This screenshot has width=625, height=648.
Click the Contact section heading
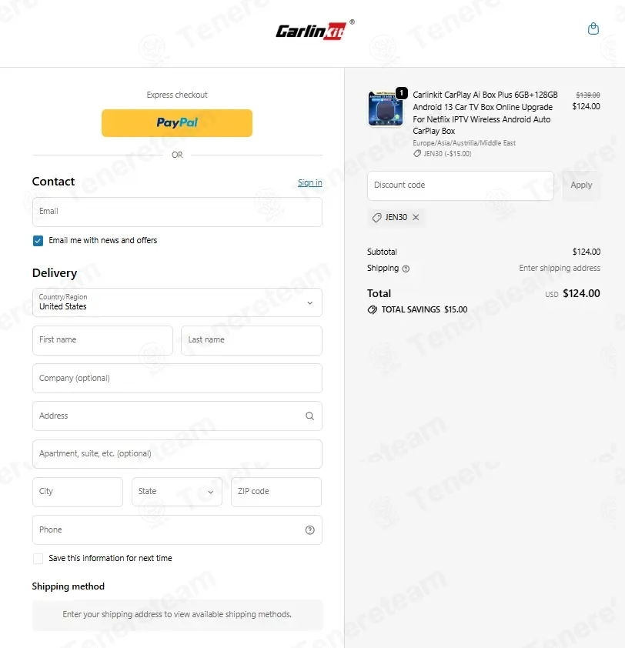click(x=53, y=182)
